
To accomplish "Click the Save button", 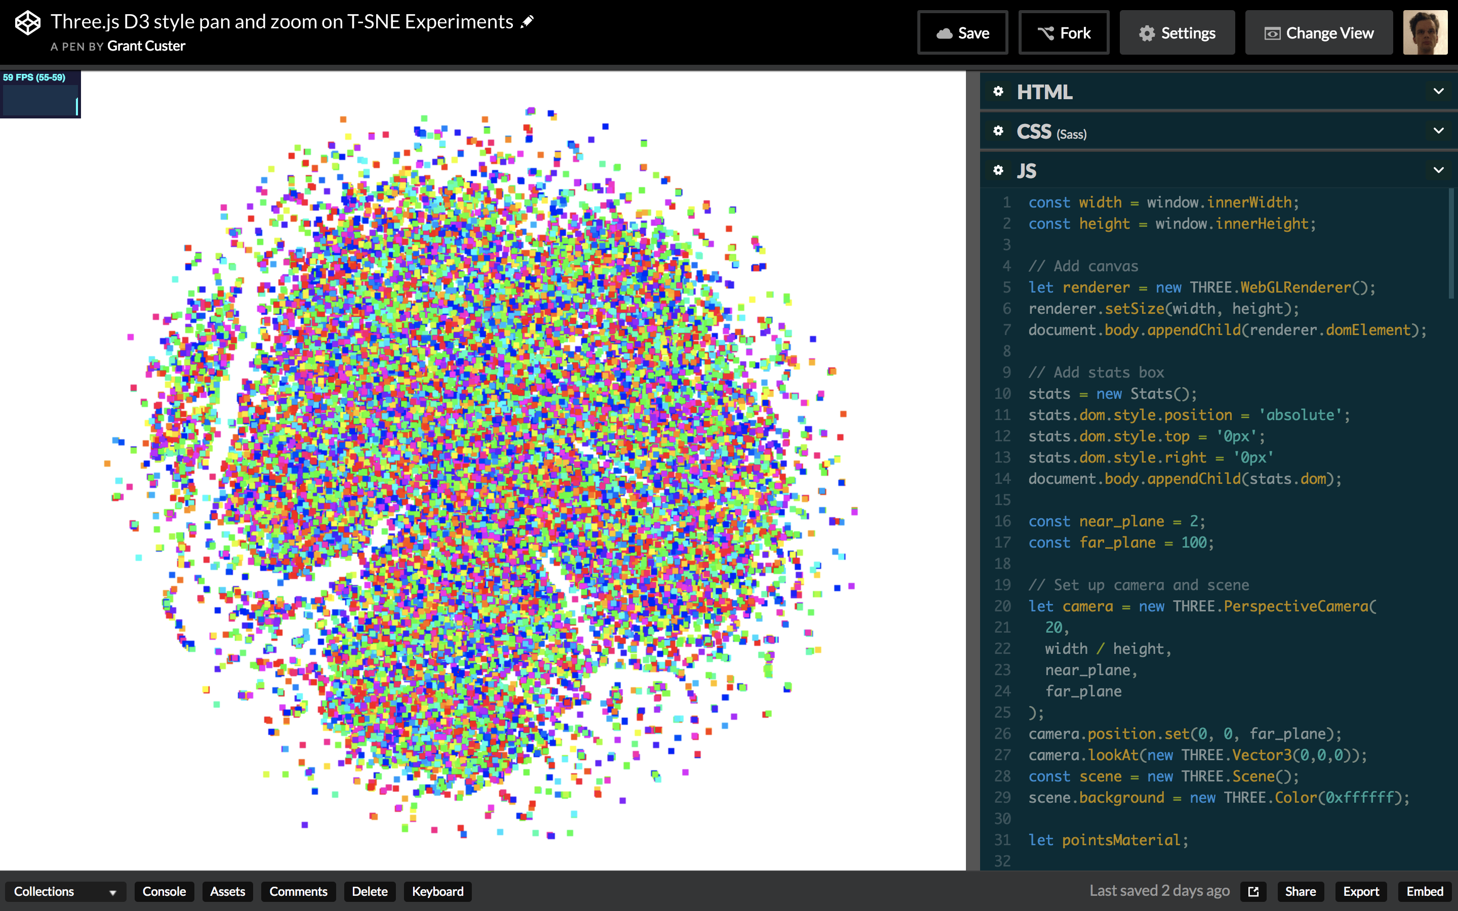I will (x=962, y=33).
